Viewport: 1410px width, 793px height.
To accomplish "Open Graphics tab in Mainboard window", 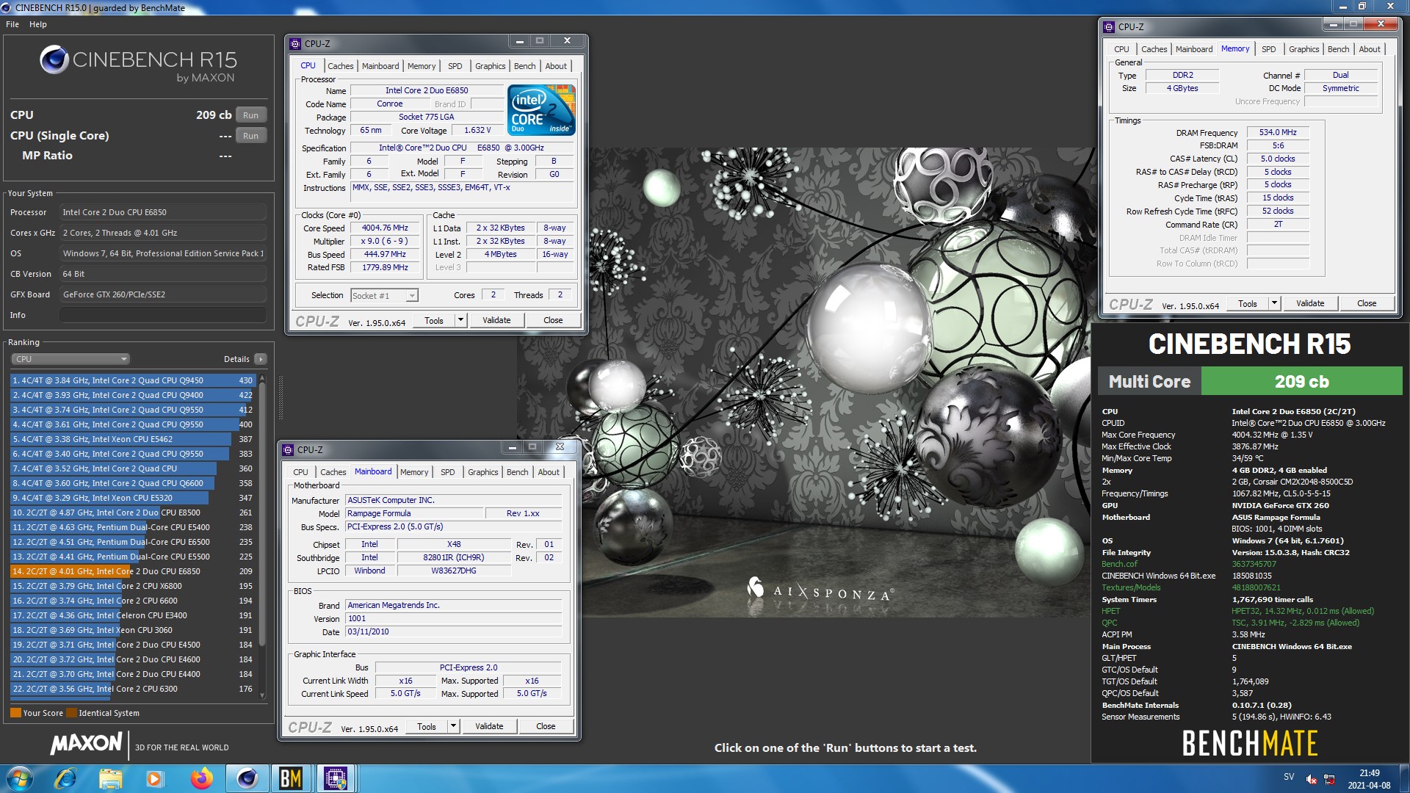I will point(483,472).
